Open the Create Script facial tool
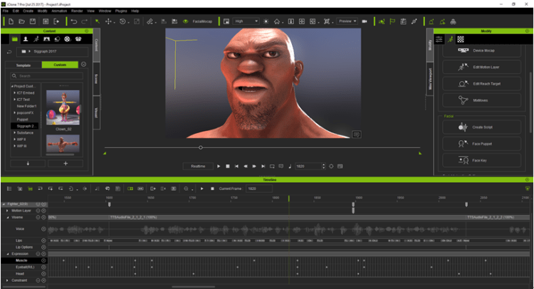 (x=481, y=127)
